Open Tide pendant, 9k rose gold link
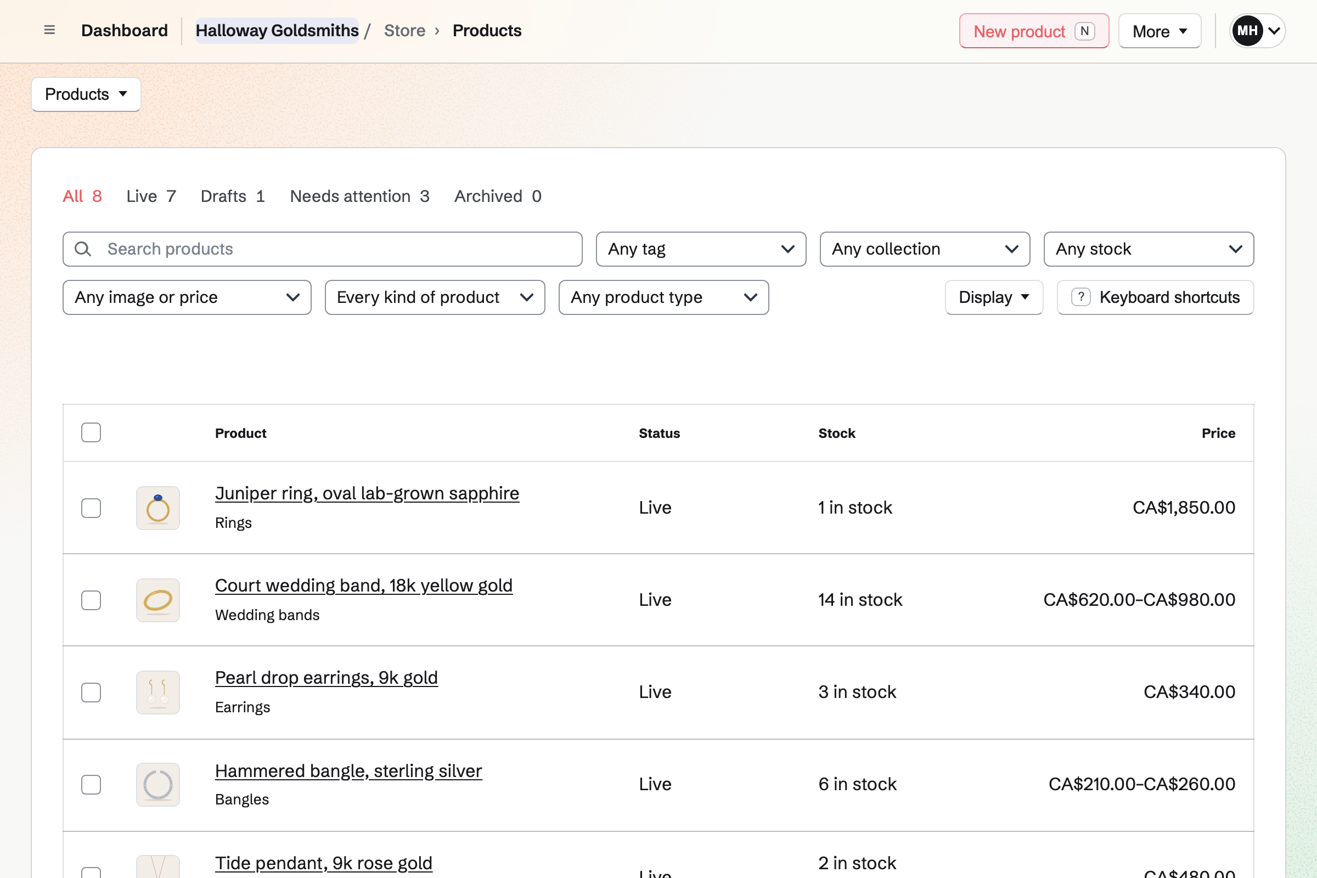The width and height of the screenshot is (1317, 878). coord(324,863)
